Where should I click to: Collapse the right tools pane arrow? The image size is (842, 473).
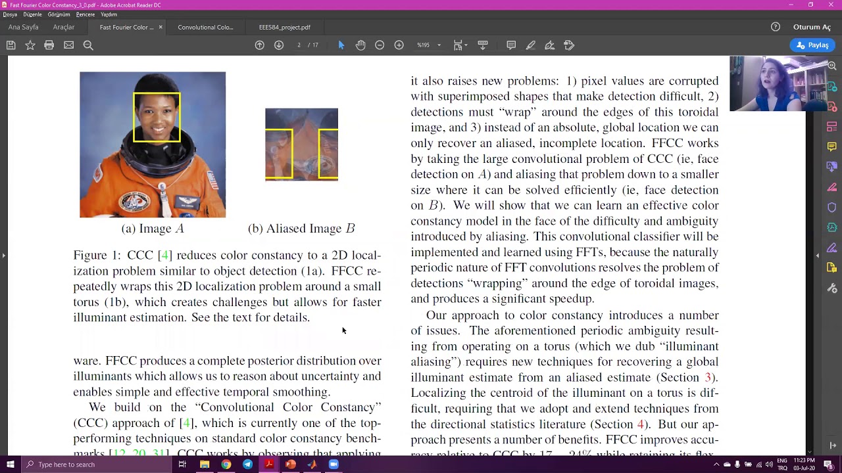pos(818,255)
